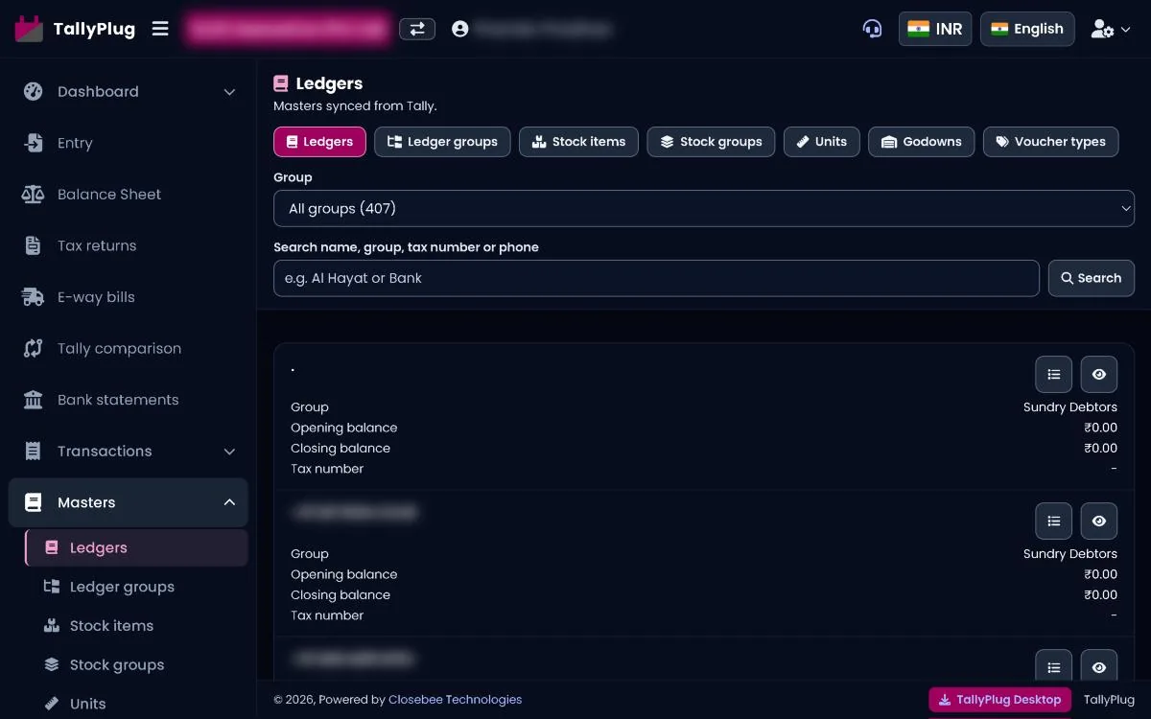Click the Tally comparison sync icon
The image size is (1151, 719).
click(34, 348)
